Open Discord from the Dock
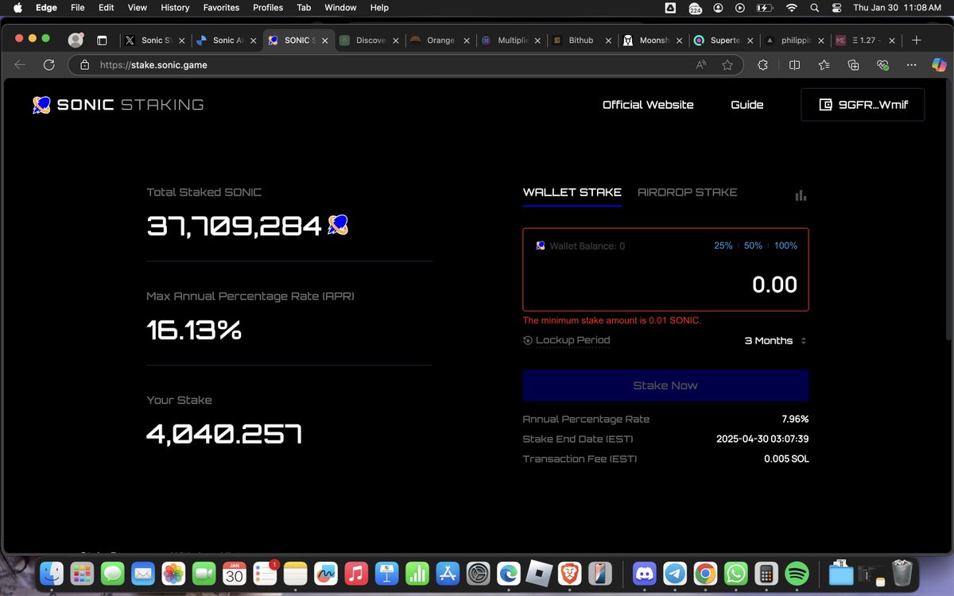This screenshot has width=954, height=596. [644, 572]
